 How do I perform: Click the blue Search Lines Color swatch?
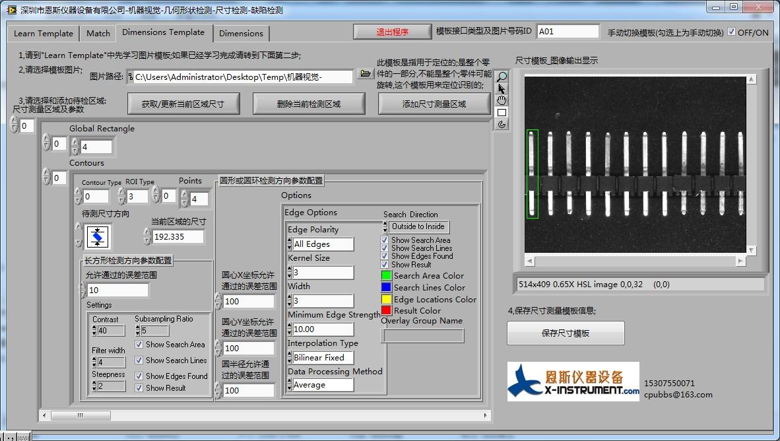[x=386, y=287]
